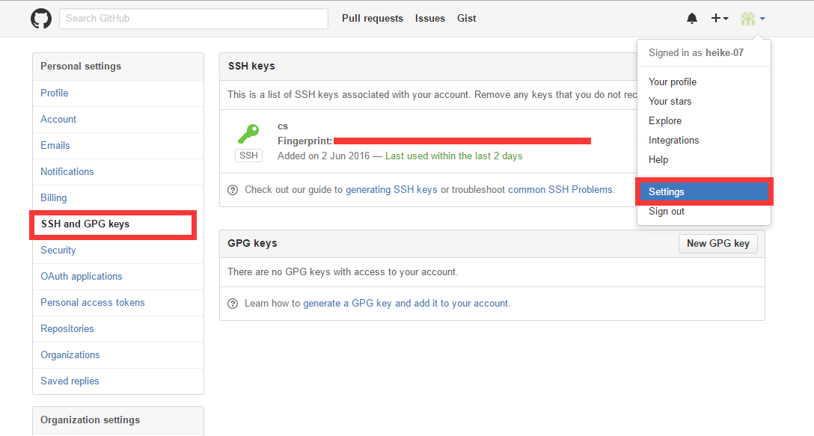Image resolution: width=814 pixels, height=436 pixels.
Task: Click the SSH badge under key icon
Action: click(x=248, y=156)
